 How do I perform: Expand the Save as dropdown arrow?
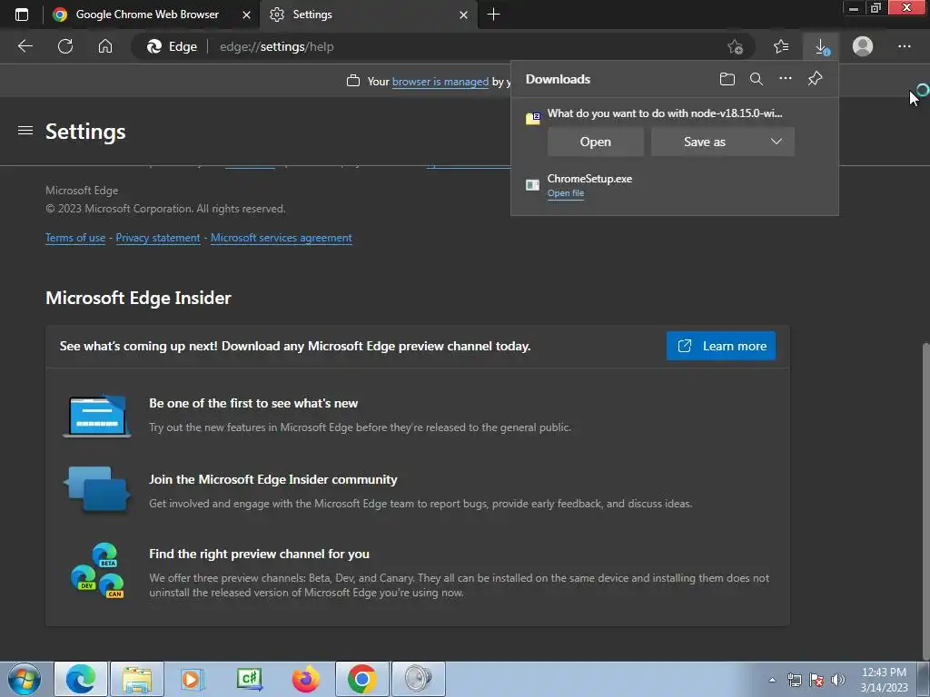click(777, 142)
